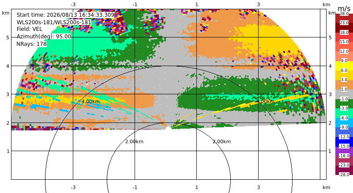Screen dimensions: 353x193
Task: Click the Field: VEL label
Action: click(x=30, y=29)
